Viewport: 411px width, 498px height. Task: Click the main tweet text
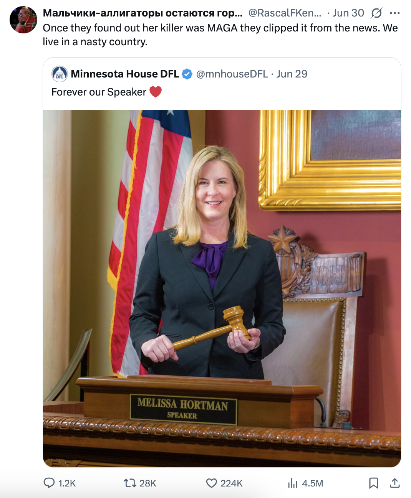(220, 35)
